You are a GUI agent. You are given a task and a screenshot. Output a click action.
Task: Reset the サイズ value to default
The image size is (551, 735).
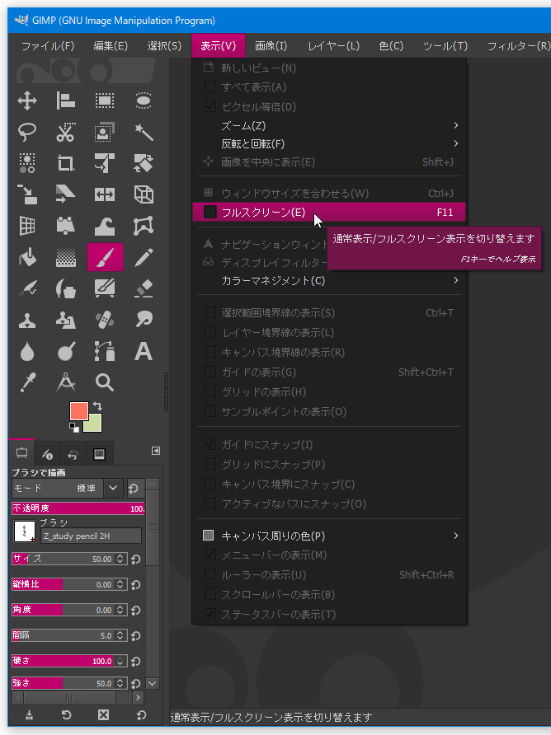[136, 559]
